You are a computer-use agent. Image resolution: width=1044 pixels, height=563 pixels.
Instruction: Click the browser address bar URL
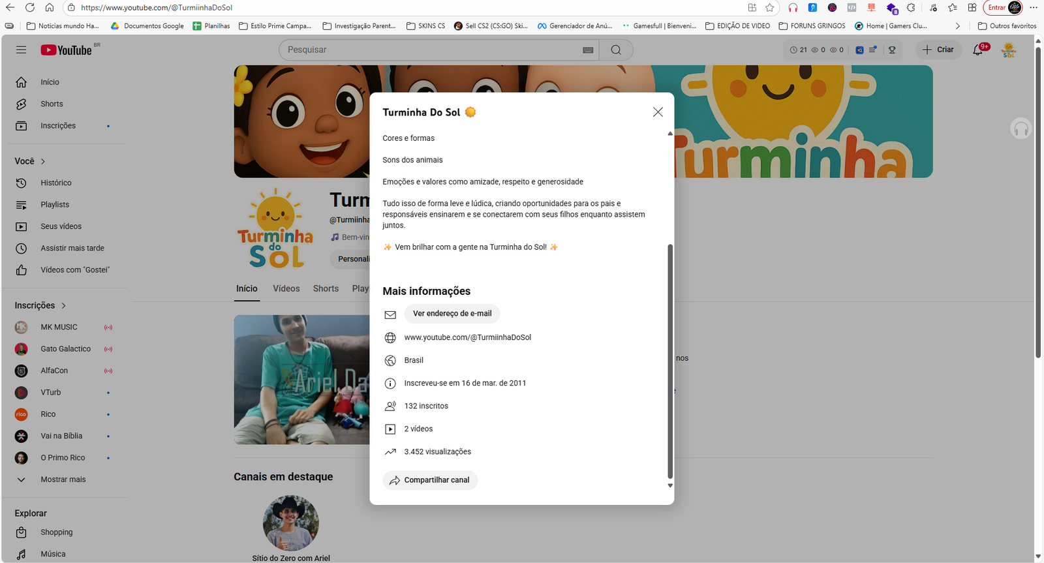coord(157,8)
